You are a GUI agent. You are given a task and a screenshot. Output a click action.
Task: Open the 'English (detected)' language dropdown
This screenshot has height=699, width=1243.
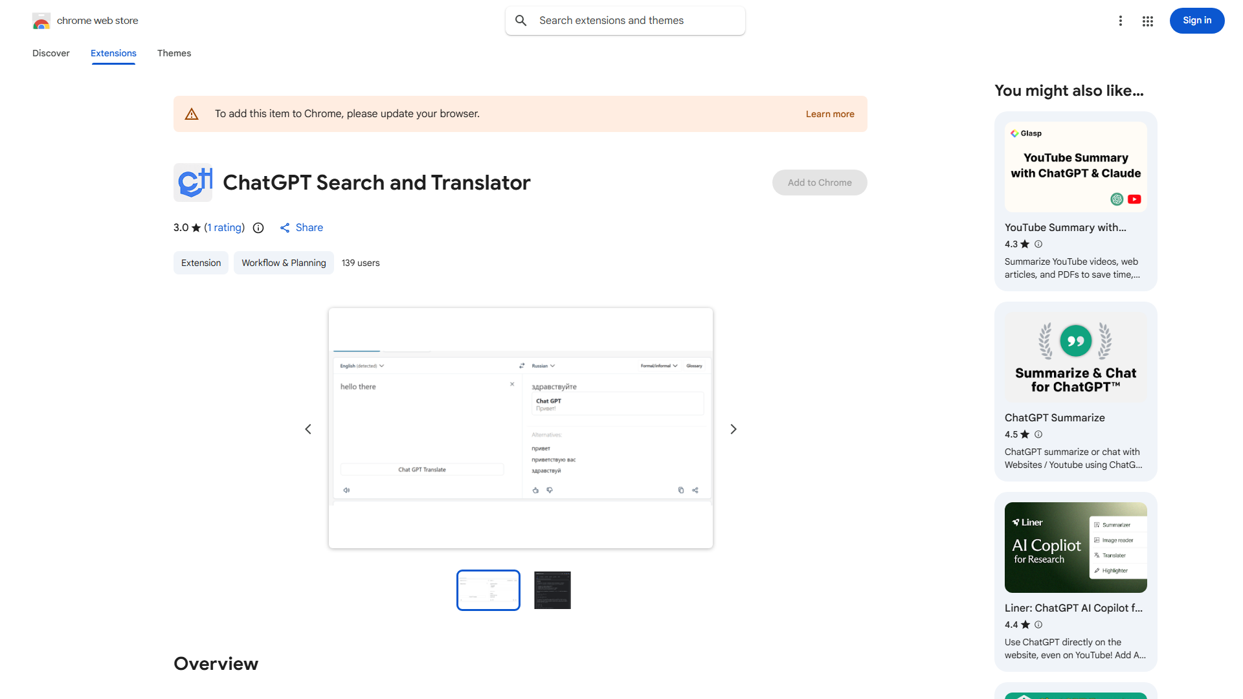click(x=361, y=366)
